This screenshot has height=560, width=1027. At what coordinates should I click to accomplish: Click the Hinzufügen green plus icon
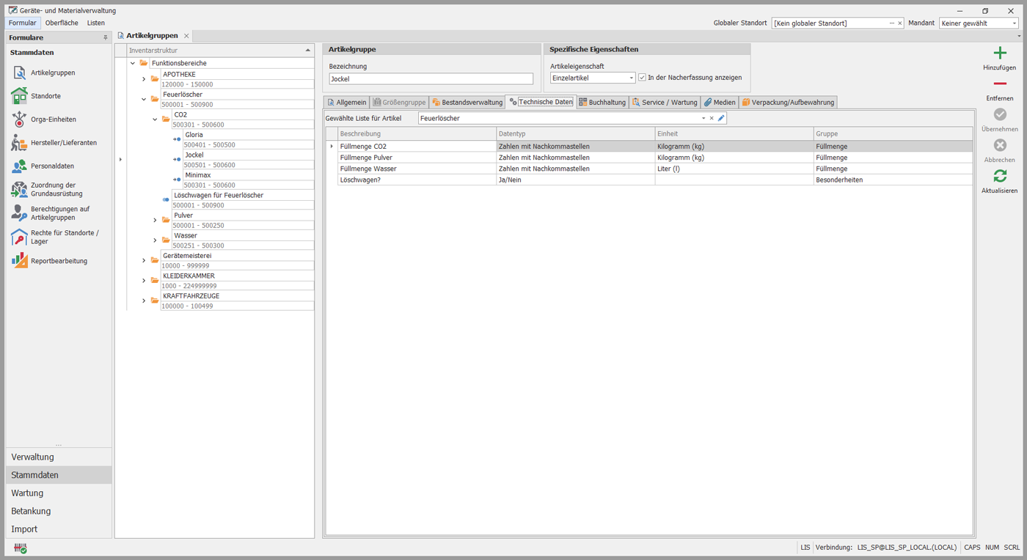(999, 54)
